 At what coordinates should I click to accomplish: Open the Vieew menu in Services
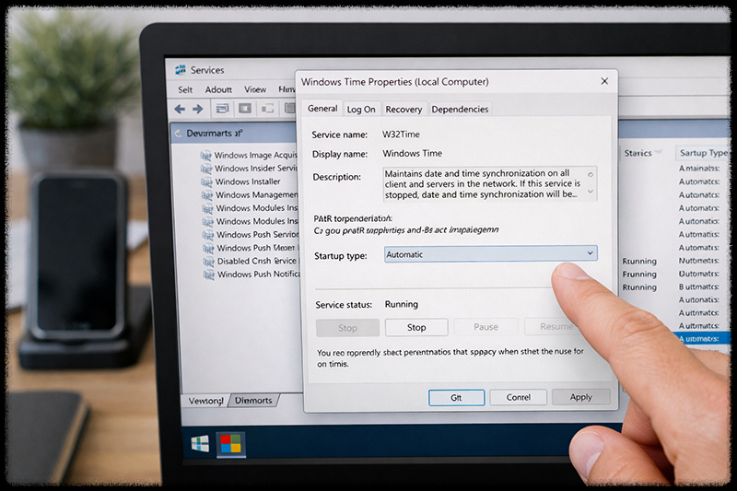tap(255, 89)
